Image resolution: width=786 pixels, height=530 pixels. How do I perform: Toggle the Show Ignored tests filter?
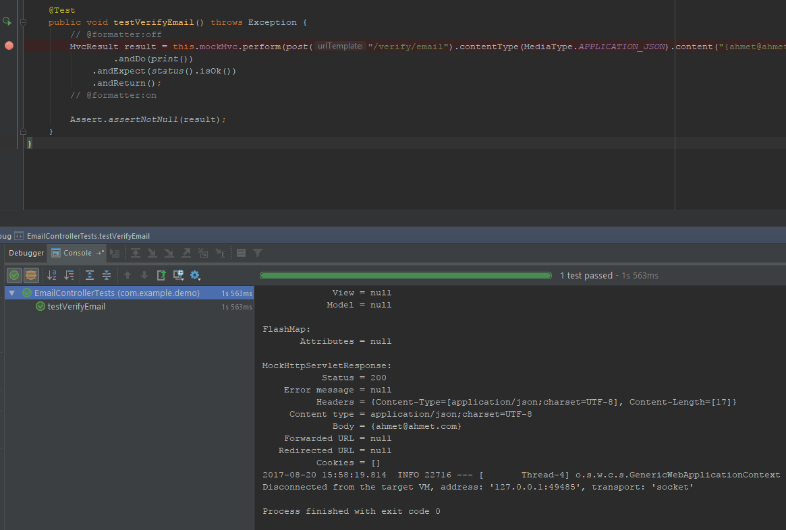pos(31,275)
